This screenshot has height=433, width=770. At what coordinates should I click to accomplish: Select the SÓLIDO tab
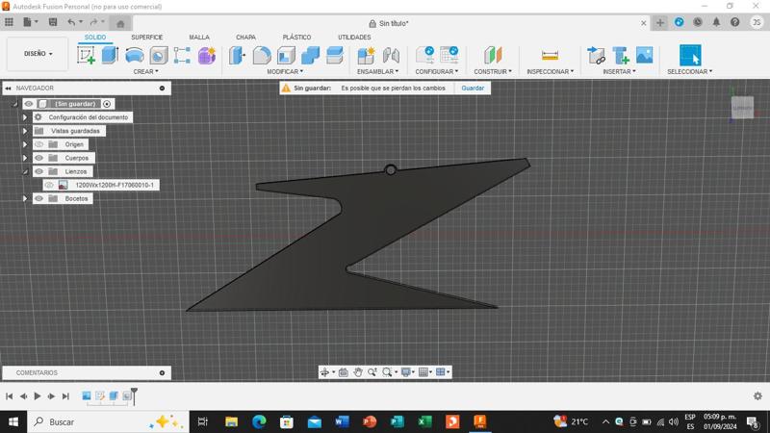[x=94, y=38]
